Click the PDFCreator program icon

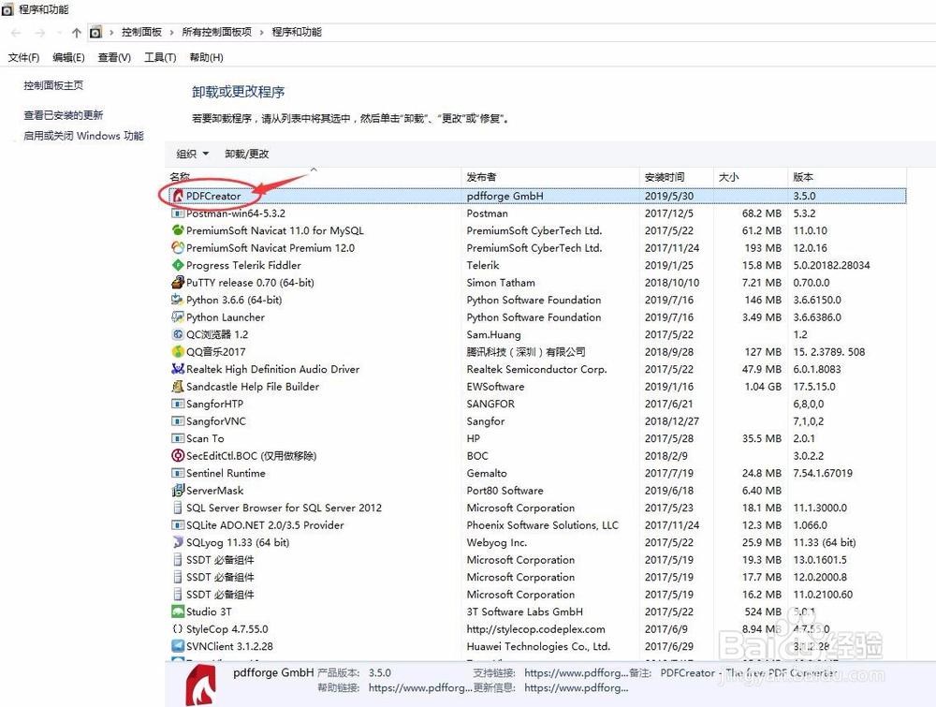tap(178, 196)
